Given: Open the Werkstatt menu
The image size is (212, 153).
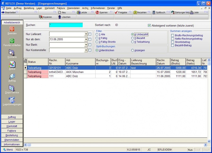Looking at the screenshot, I should coord(50,8).
